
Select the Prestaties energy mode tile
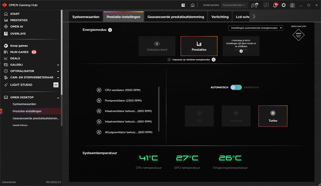[x=199, y=46]
